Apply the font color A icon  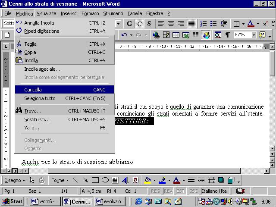pos(251,24)
